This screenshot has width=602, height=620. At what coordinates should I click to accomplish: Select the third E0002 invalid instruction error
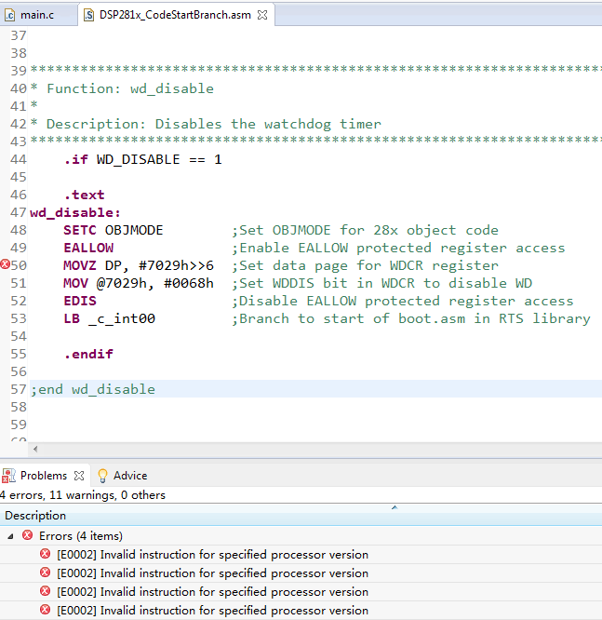pyautogui.click(x=212, y=591)
